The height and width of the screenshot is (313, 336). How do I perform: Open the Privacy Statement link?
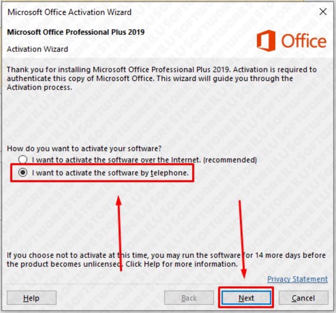click(297, 279)
